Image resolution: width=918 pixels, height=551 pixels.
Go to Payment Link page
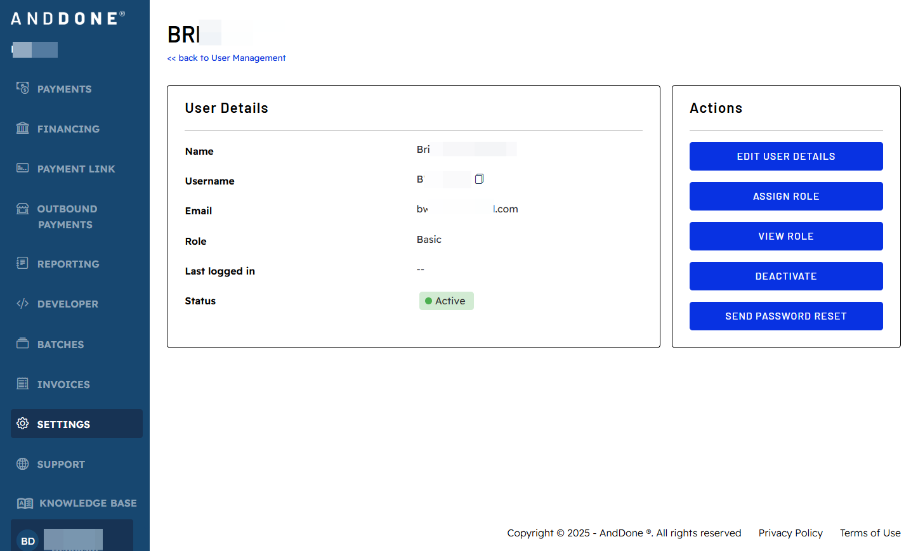77,169
